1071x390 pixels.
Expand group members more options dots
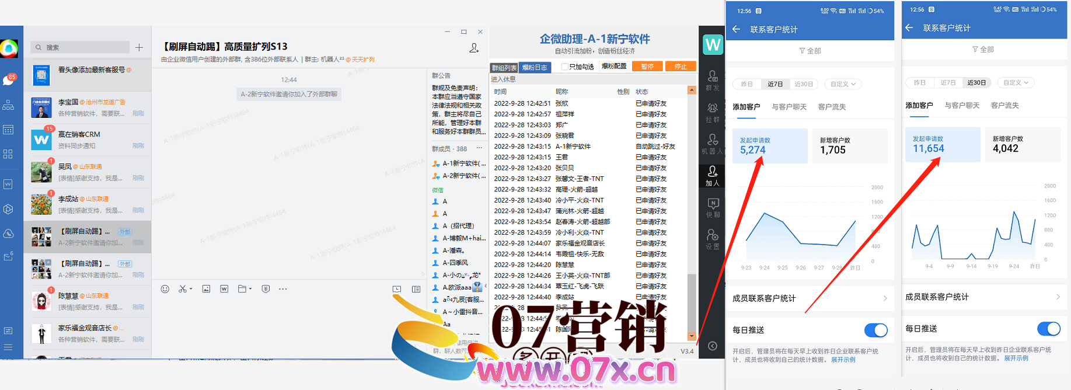[x=479, y=148]
